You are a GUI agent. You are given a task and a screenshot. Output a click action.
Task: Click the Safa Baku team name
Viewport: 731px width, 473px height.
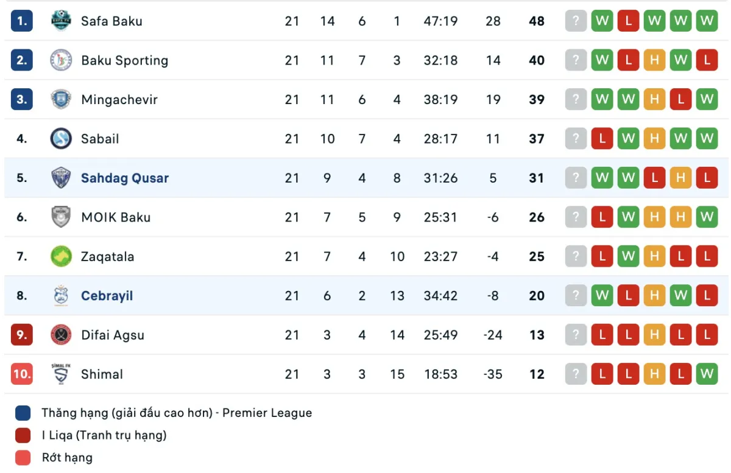tap(111, 21)
